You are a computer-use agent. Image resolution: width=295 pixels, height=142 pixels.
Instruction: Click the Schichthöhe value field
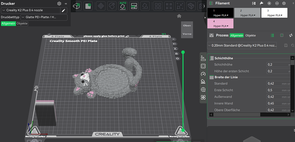click(x=277, y=64)
